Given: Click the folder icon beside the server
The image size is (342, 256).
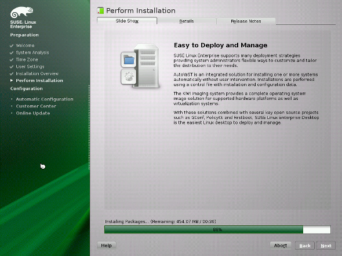Looking at the screenshot, I should [x=129, y=60].
